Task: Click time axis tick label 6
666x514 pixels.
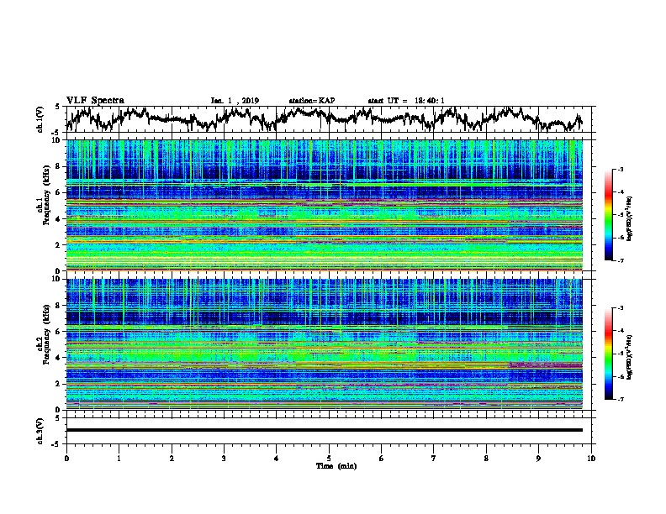Action: 382,459
